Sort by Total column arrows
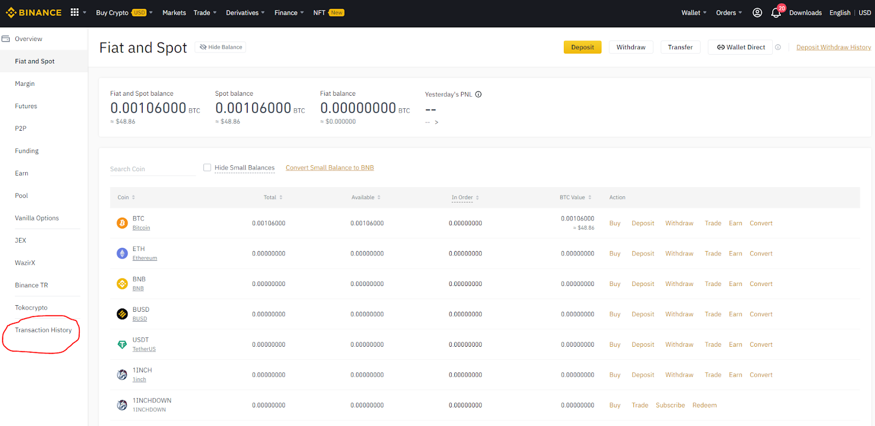The height and width of the screenshot is (426, 875). [281, 197]
